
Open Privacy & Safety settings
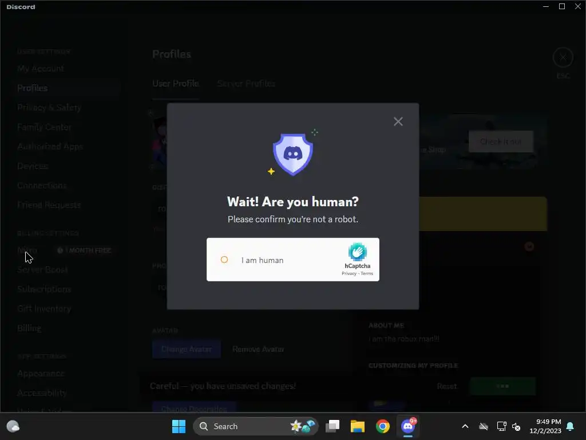point(49,107)
